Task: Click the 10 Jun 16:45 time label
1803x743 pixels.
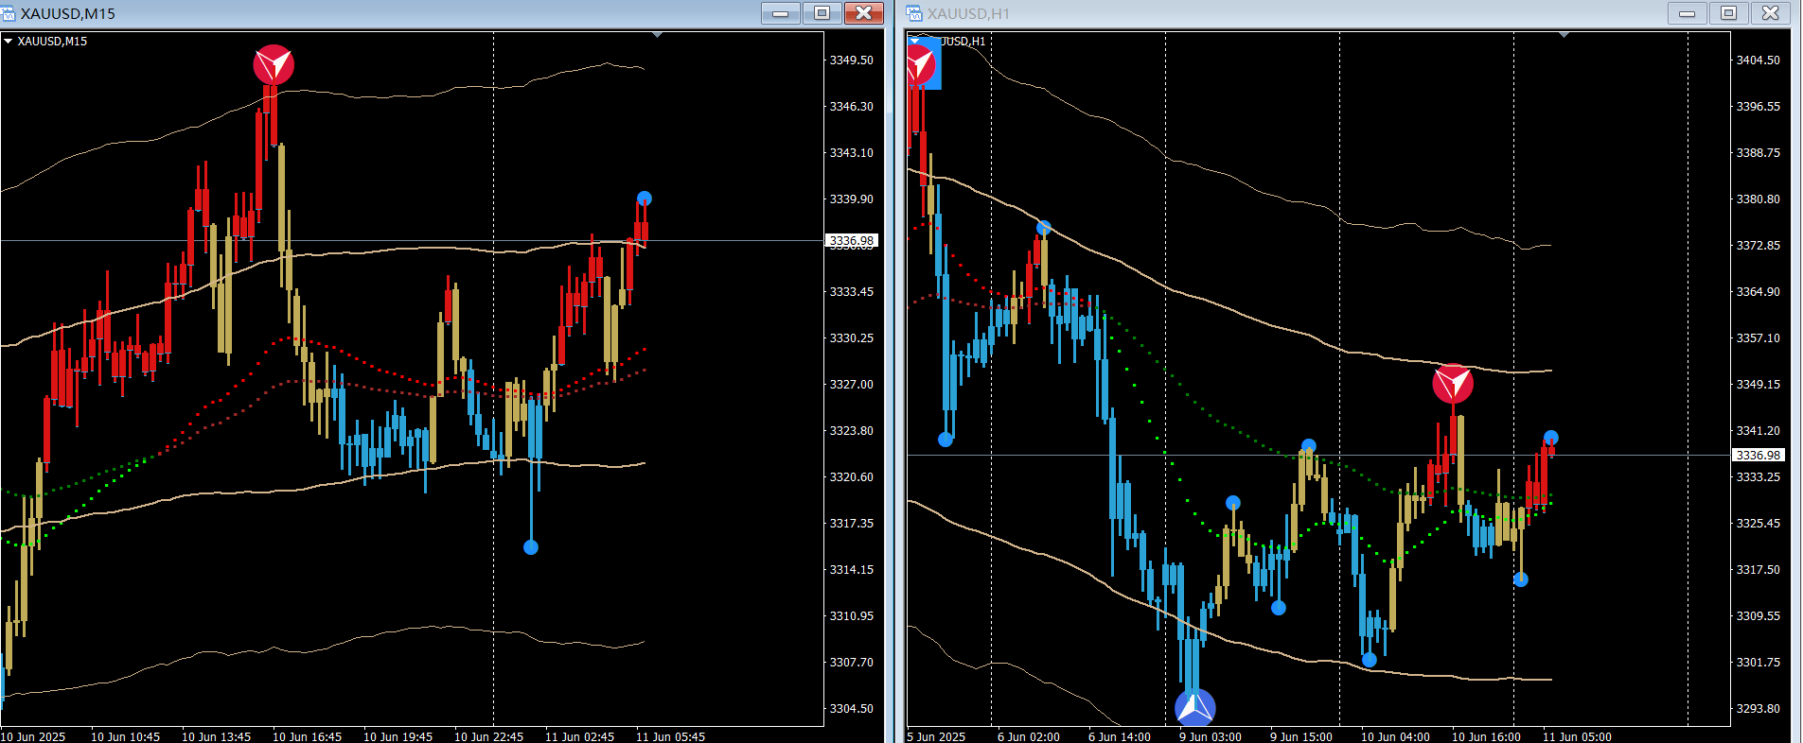Action: (308, 736)
